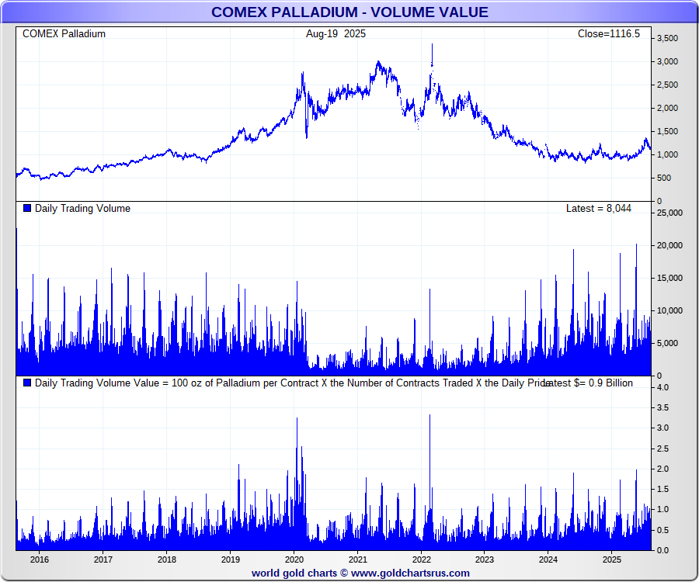Click the 1,500 price axis label
This screenshot has height=582, width=699.
(x=667, y=131)
